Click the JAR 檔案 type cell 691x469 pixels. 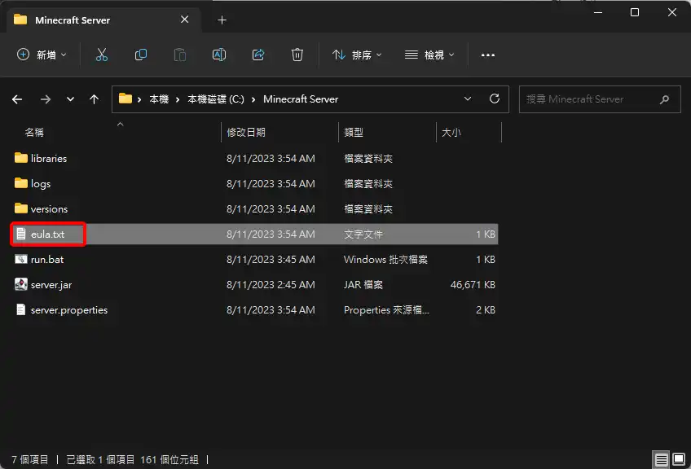[x=363, y=285]
